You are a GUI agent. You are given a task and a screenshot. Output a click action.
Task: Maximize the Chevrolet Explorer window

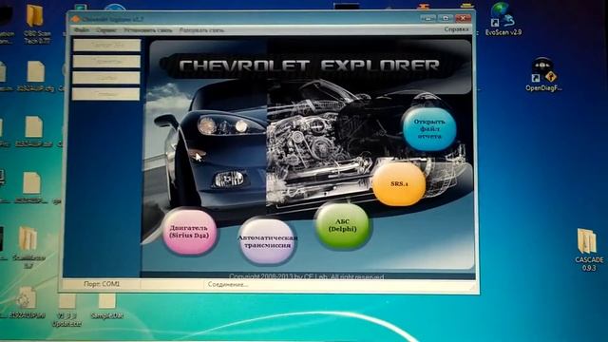coord(446,18)
